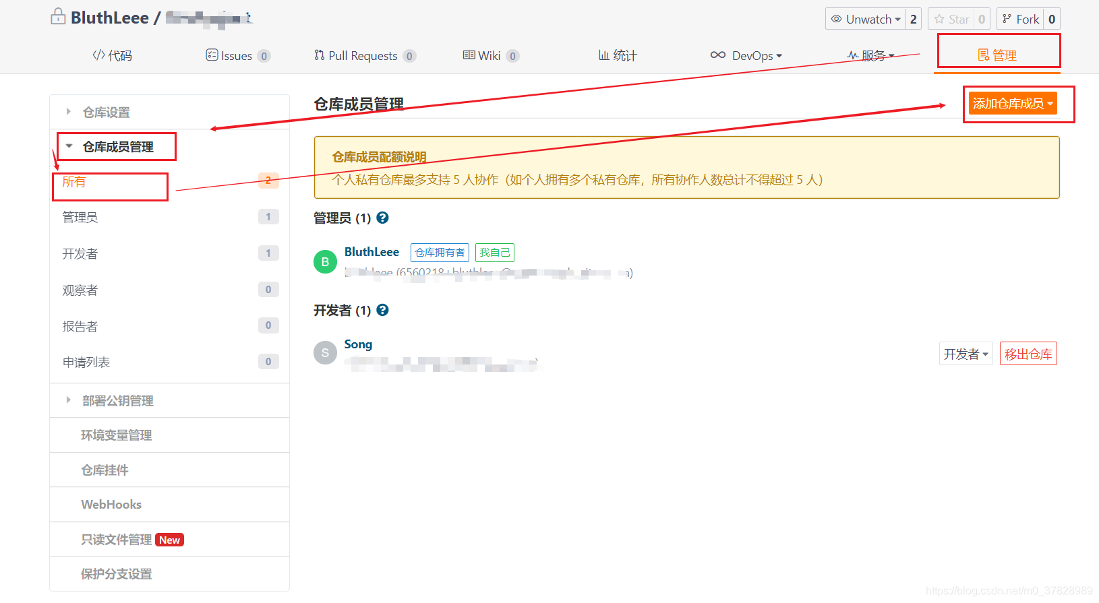
Task: Open 仓库挂件 settings
Action: (169, 470)
